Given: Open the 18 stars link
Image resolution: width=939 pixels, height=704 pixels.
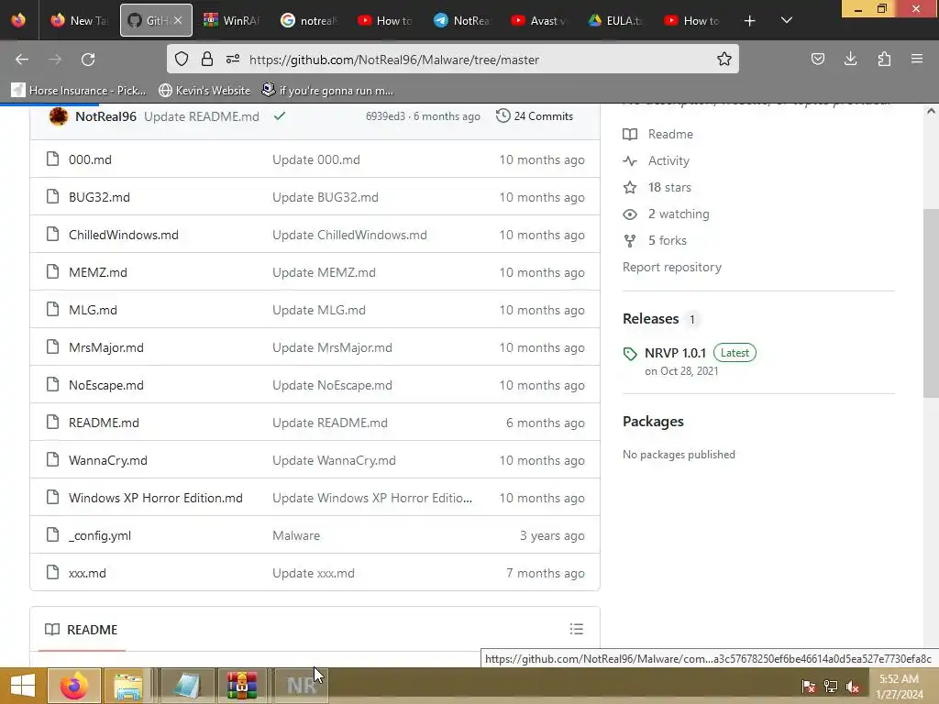Looking at the screenshot, I should 657,187.
